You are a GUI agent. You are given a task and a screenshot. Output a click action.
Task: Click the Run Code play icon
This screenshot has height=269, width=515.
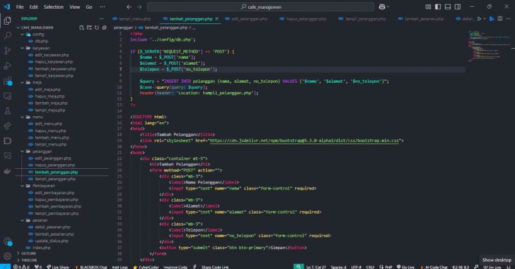479,19
